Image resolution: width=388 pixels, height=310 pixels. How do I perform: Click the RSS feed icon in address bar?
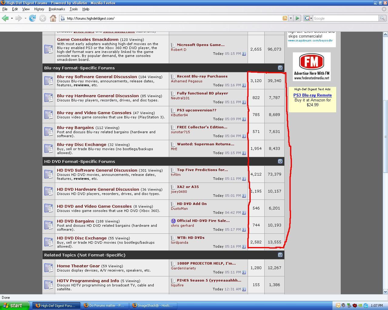coord(285,18)
